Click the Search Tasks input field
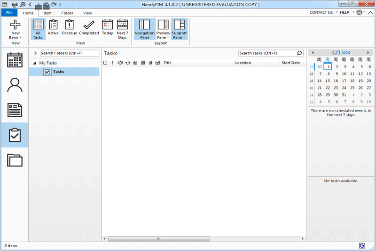The width and height of the screenshot is (376, 251). pos(267,53)
